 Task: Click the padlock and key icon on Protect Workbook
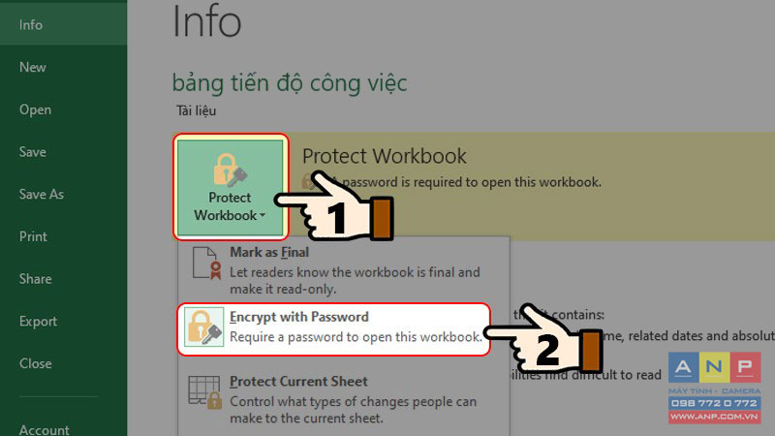[230, 170]
